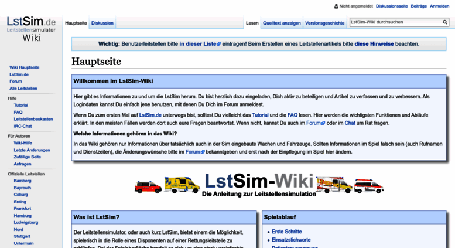Screen dimensions: 455x248
Task: Open the Tutorial sidebar link
Action: 21,105
